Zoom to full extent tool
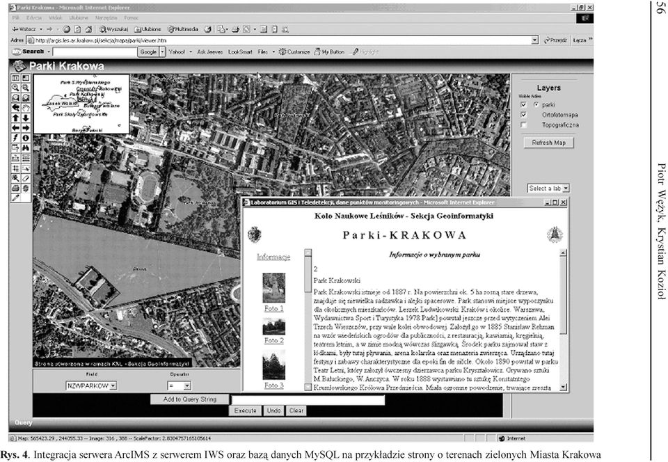 (15, 98)
